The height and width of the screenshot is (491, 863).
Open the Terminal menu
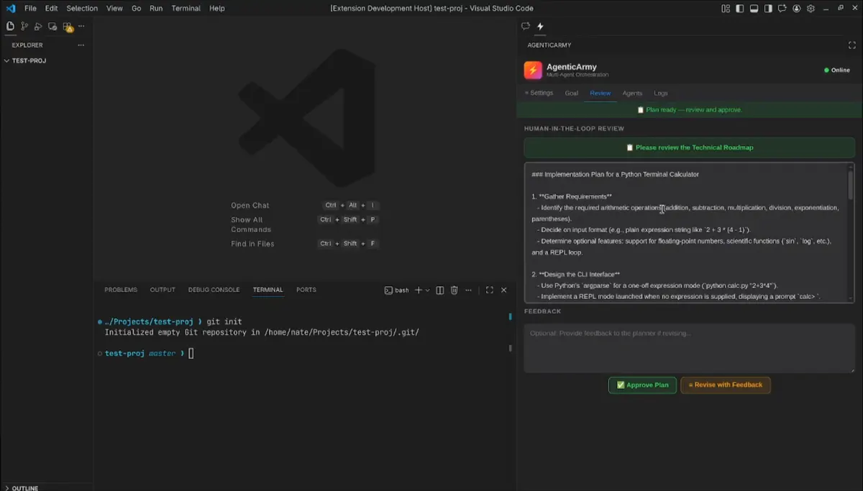pyautogui.click(x=186, y=9)
